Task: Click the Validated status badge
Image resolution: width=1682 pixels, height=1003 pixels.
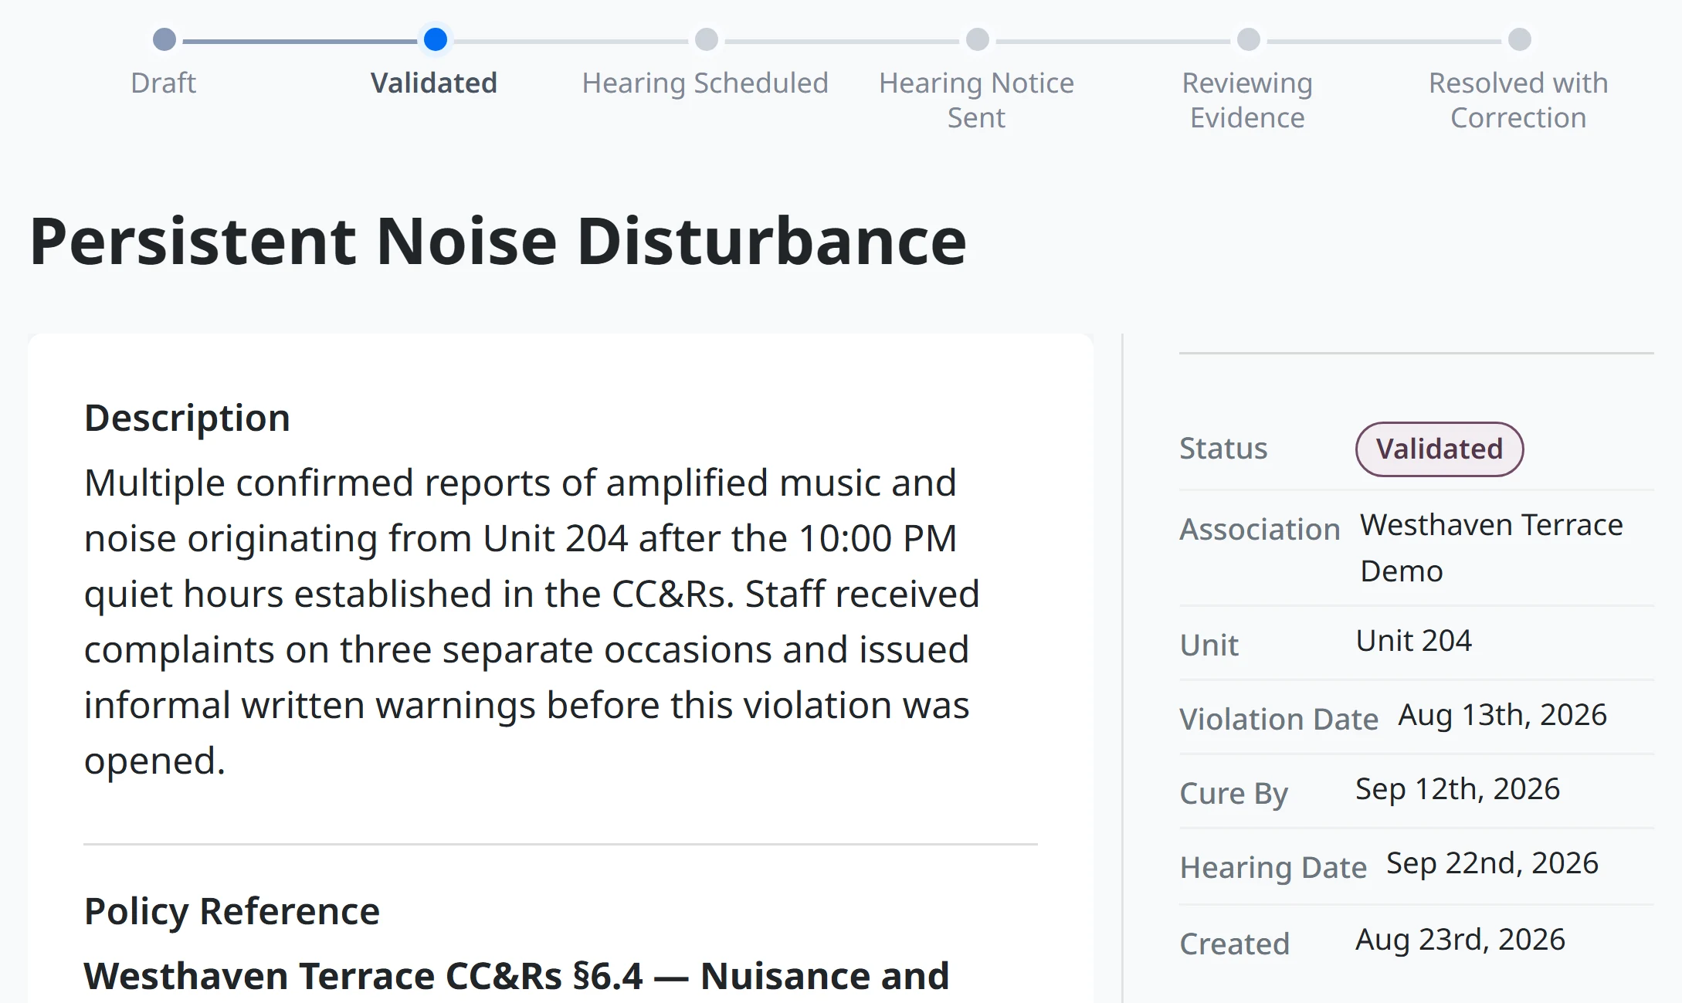Action: pos(1440,449)
